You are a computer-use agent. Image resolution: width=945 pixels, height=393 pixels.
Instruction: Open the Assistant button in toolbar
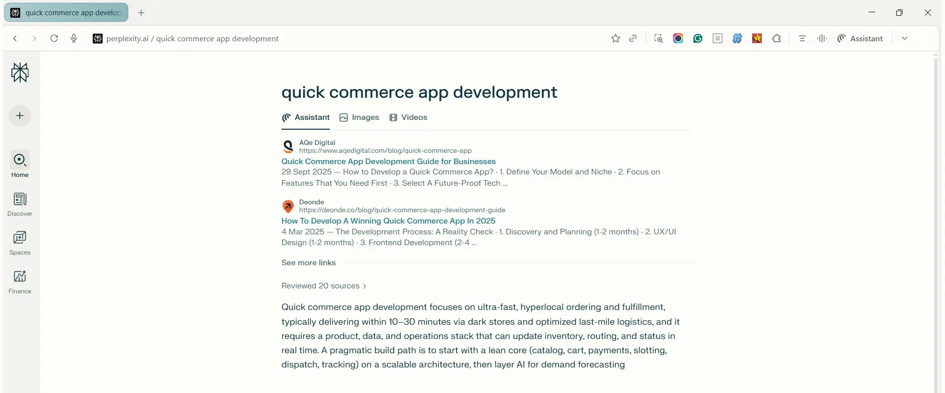[860, 38]
